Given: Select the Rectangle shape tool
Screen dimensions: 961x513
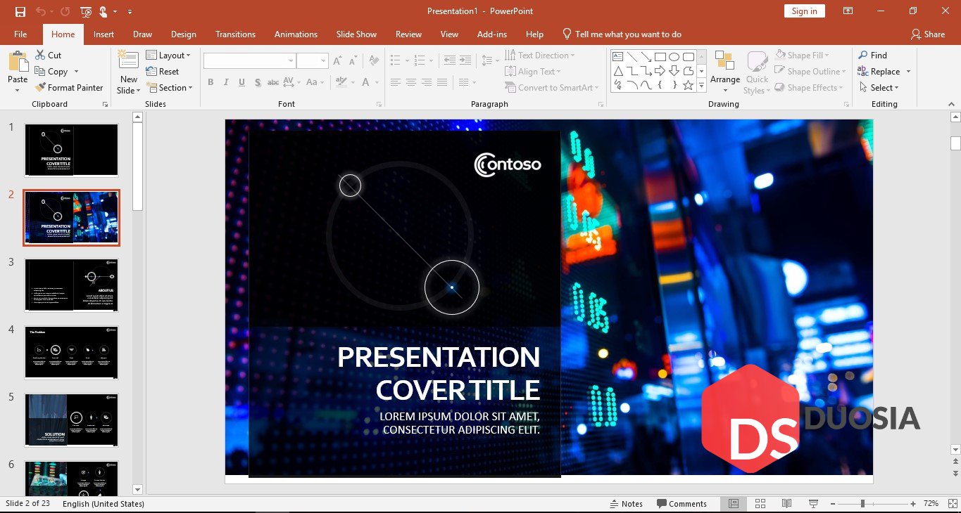Looking at the screenshot, I should pyautogui.click(x=660, y=55).
